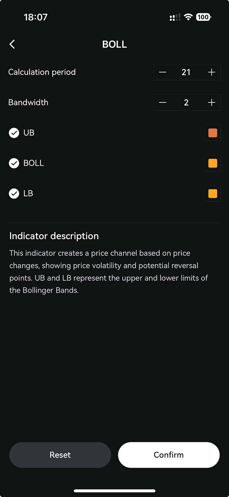Decrease the Bandwidth value
The image size is (229, 497).
click(x=163, y=103)
